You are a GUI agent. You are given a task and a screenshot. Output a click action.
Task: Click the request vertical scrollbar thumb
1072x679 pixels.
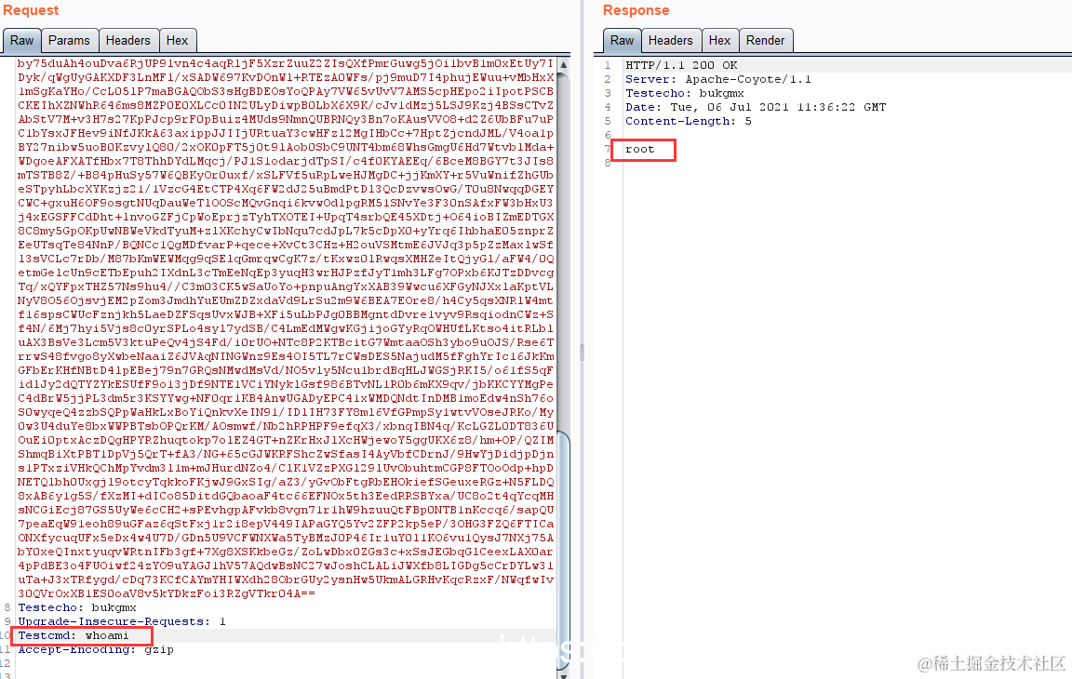563,550
